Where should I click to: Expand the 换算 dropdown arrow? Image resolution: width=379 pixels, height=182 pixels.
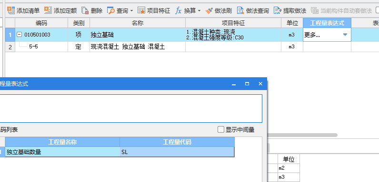[x=199, y=11]
